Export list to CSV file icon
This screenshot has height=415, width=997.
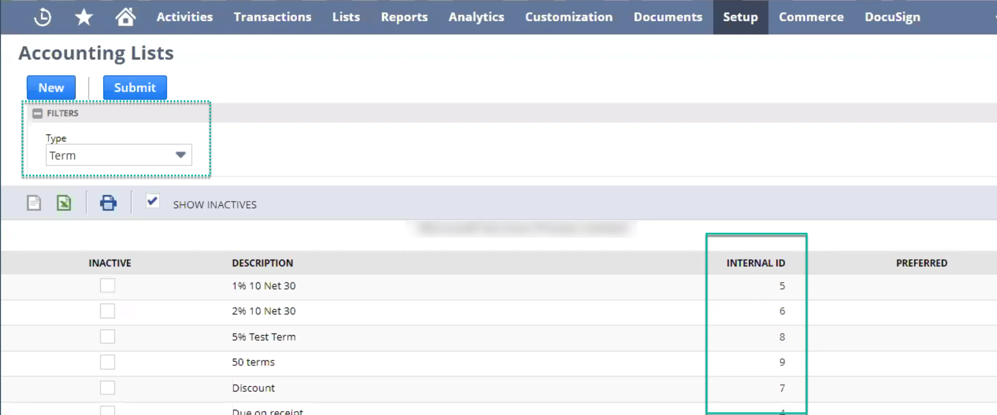34,203
